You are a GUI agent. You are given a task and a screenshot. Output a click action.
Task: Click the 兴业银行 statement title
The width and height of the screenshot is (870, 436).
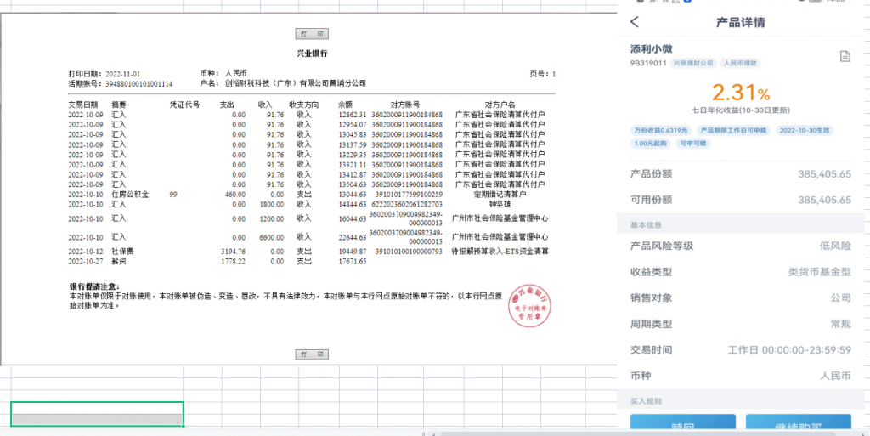point(312,54)
